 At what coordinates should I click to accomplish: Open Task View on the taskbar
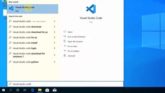coord(25,90)
